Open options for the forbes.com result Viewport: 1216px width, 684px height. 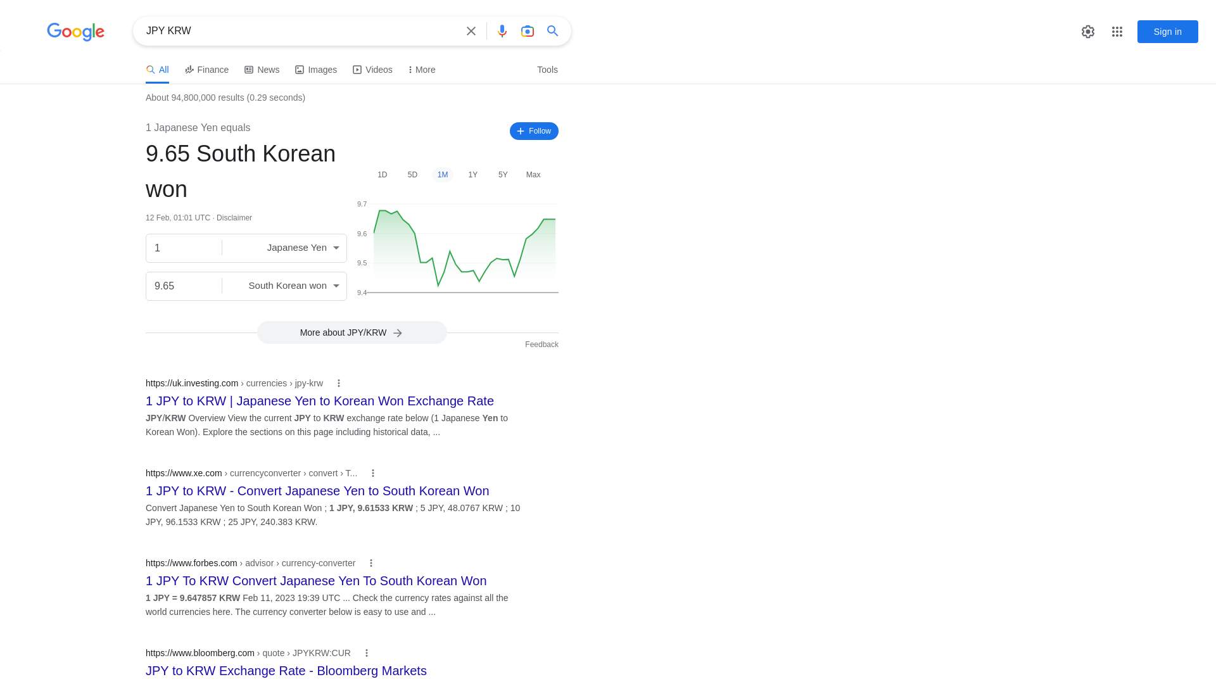[371, 563]
